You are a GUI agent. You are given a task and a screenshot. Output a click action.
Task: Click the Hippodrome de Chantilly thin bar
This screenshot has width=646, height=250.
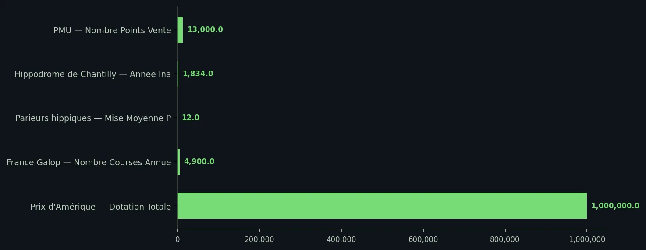(x=178, y=74)
